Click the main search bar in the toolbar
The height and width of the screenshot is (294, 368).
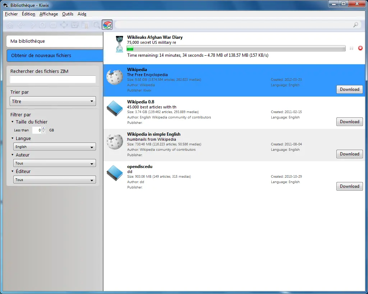pyautogui.click(x=237, y=25)
